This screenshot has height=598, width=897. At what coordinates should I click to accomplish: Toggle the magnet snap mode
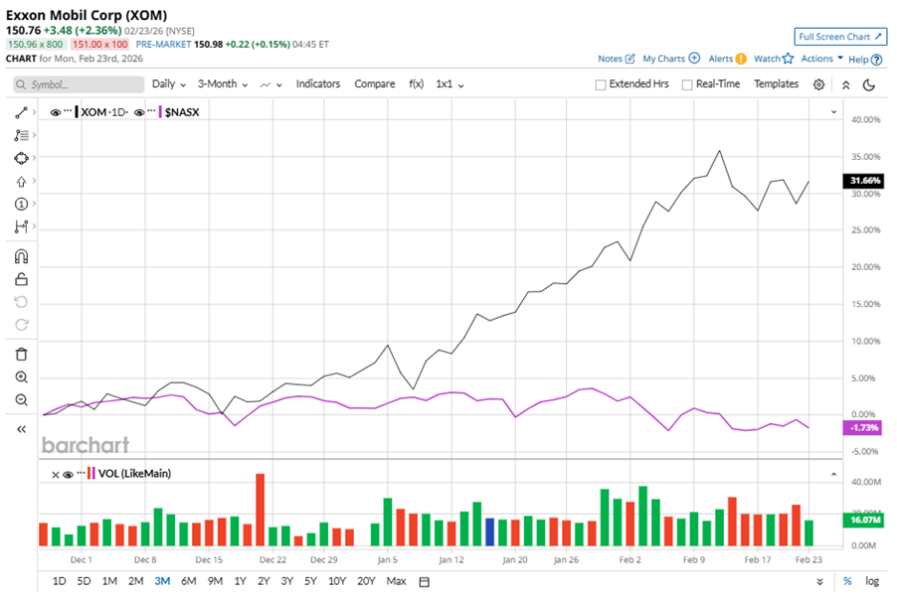(21, 256)
